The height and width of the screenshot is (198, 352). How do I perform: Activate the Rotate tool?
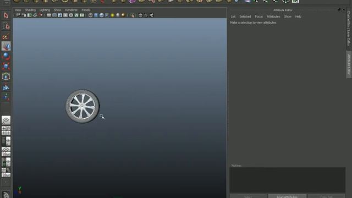pos(6,56)
